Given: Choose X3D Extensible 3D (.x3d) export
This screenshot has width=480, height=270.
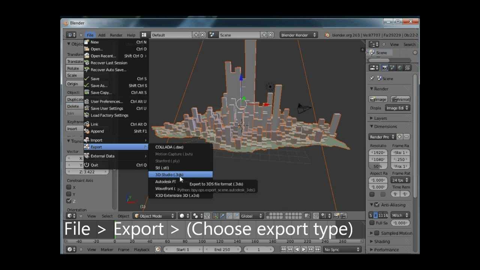Looking at the screenshot, I should [181, 195].
